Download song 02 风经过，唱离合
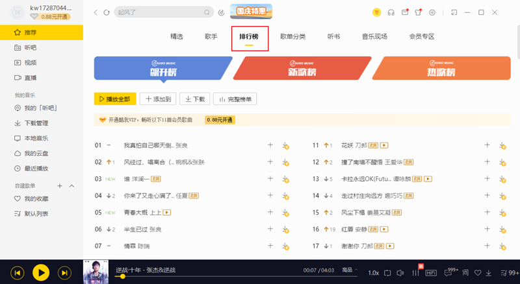The image size is (520, 284). click(285, 163)
